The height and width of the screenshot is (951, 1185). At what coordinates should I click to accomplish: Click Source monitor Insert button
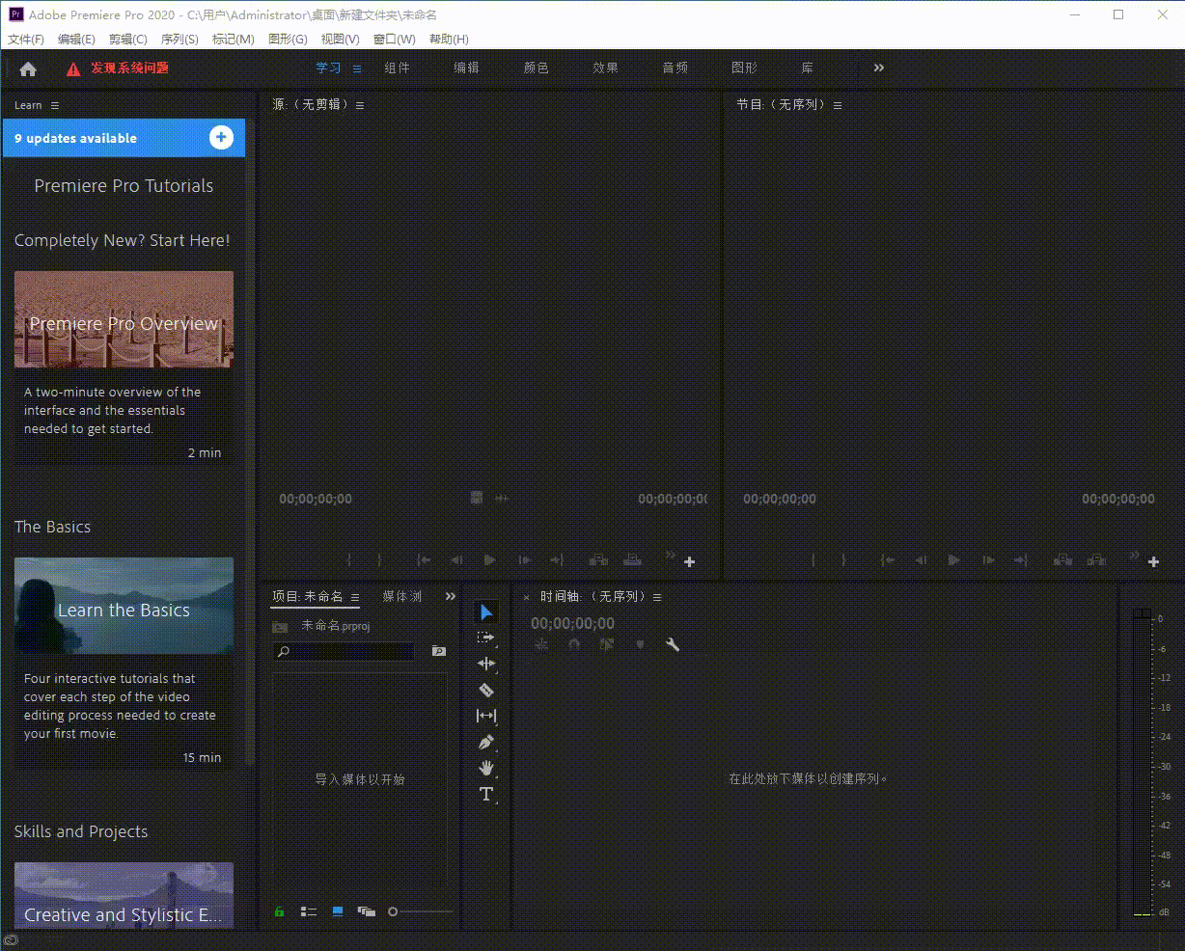pyautogui.click(x=599, y=559)
